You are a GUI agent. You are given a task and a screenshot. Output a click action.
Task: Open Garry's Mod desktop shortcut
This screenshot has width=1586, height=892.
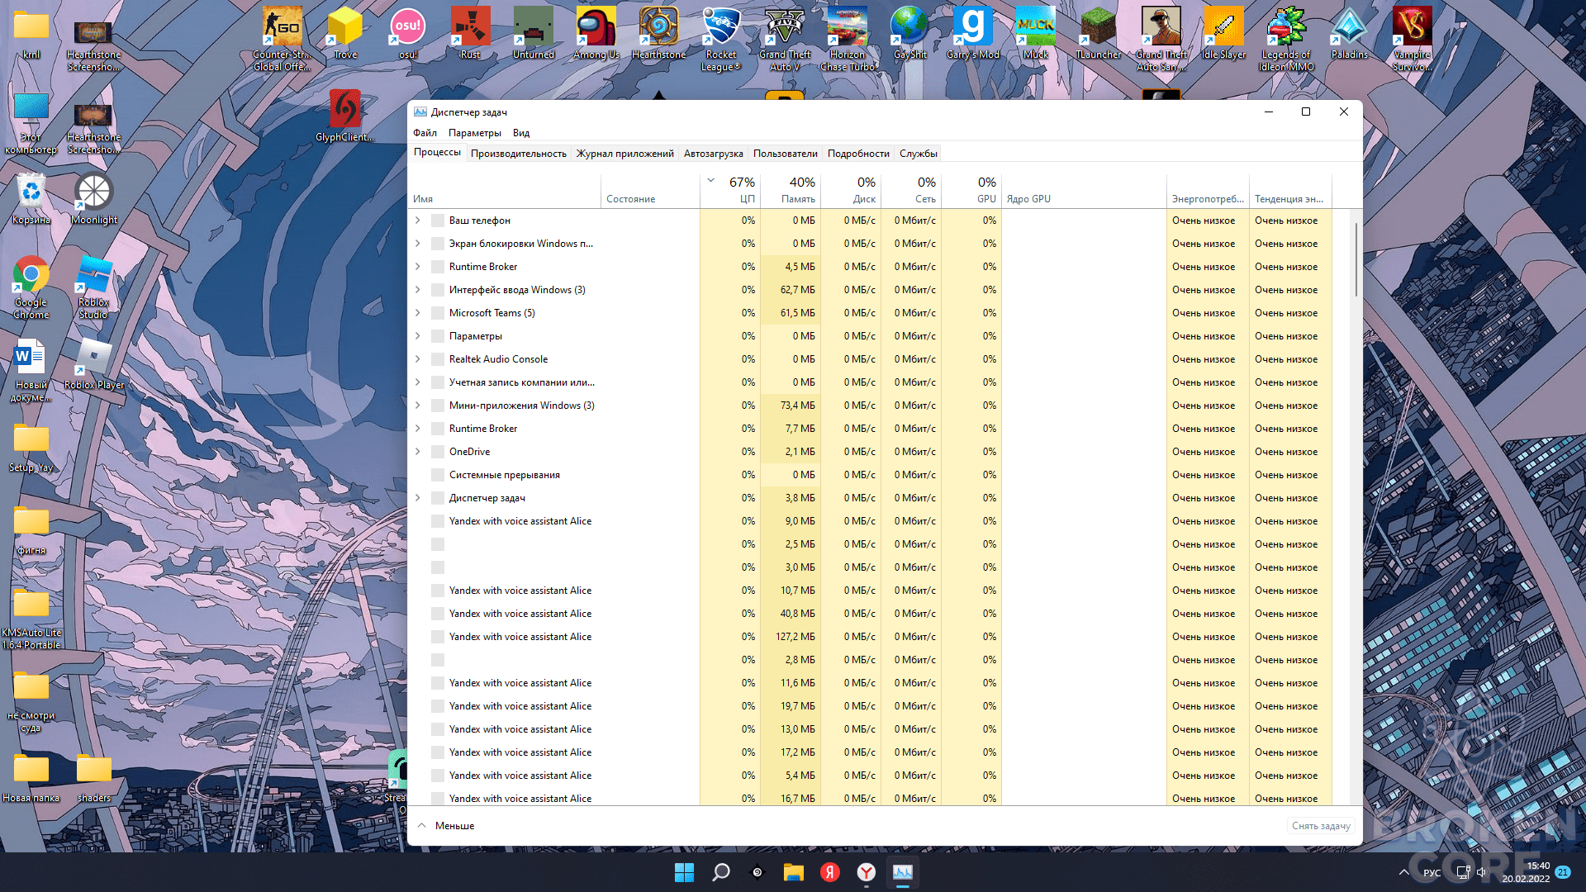pyautogui.click(x=973, y=33)
